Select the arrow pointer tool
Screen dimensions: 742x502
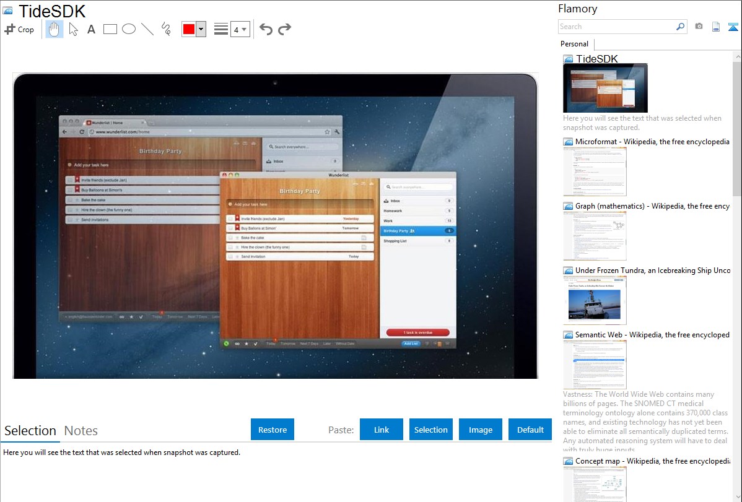point(73,29)
